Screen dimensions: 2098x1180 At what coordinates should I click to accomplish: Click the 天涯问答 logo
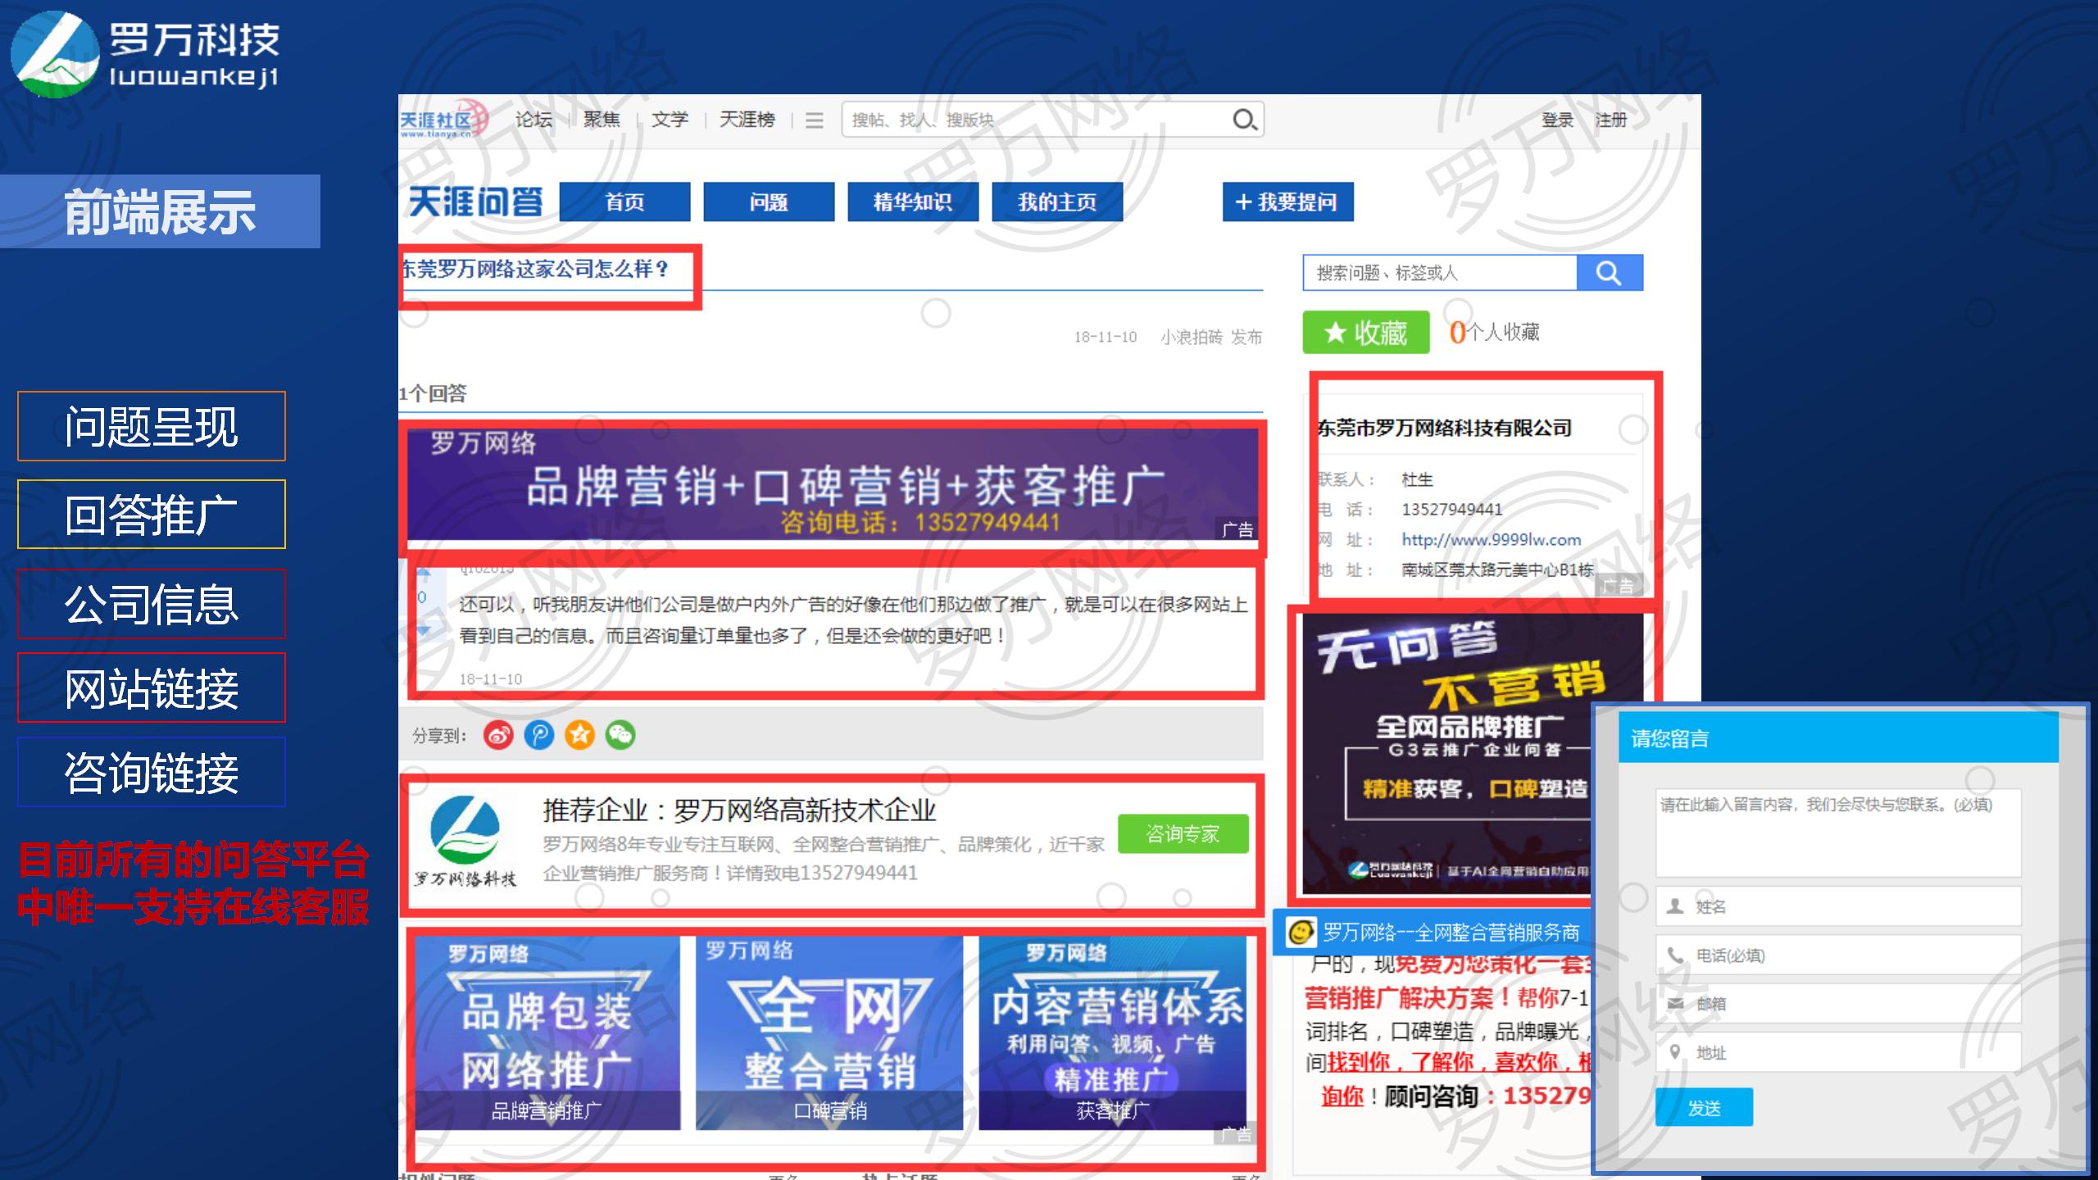[x=475, y=202]
